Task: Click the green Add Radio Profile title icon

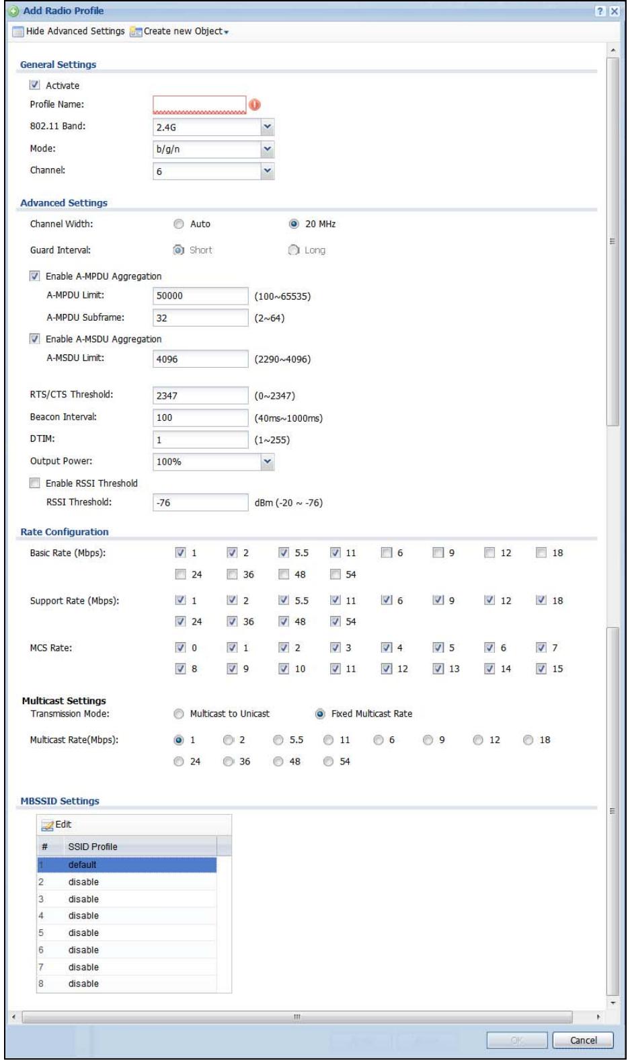Action: [x=13, y=11]
